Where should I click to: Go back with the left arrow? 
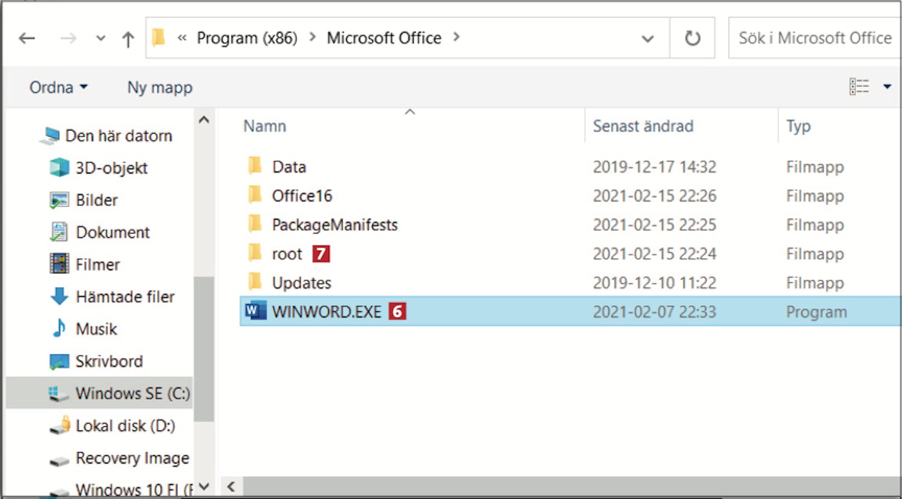[27, 39]
